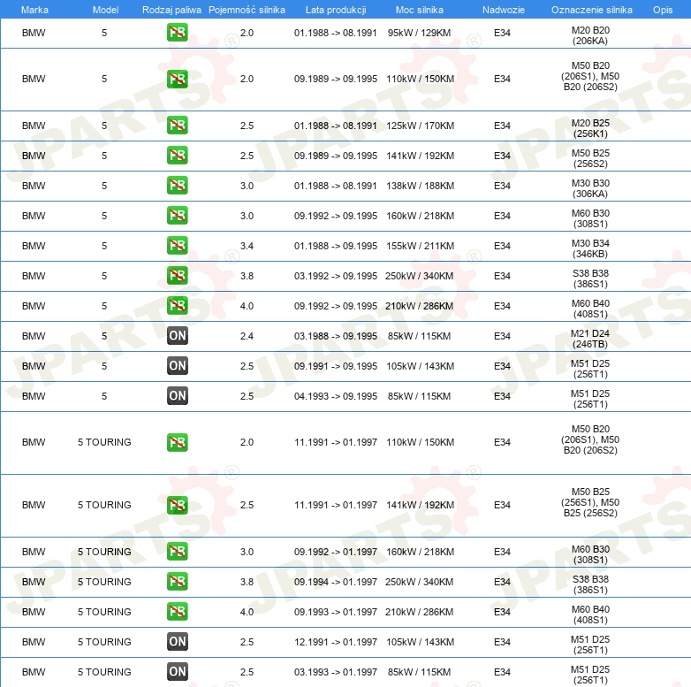Click the M30 B30 (306KA) engine code cell
The image size is (691, 687).
[590, 186]
